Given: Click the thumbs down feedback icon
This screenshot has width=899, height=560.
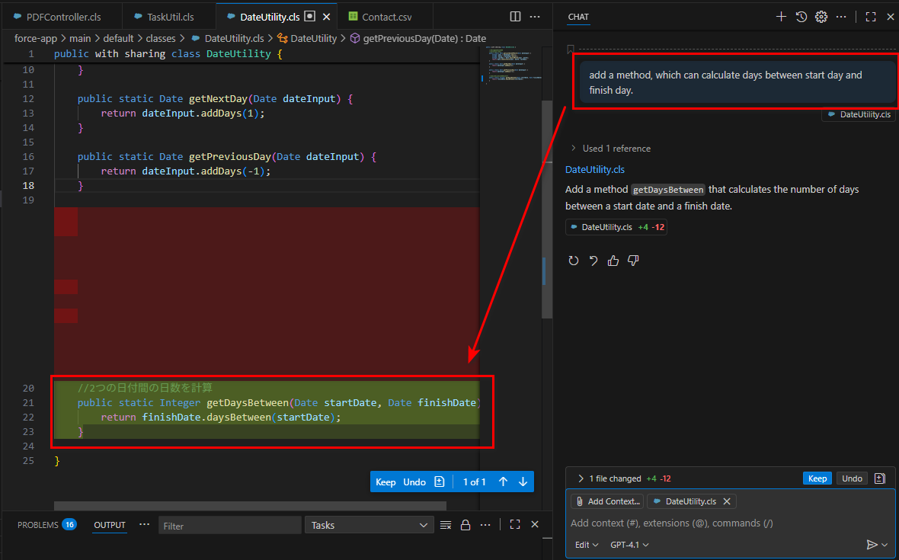Looking at the screenshot, I should click(x=632, y=261).
